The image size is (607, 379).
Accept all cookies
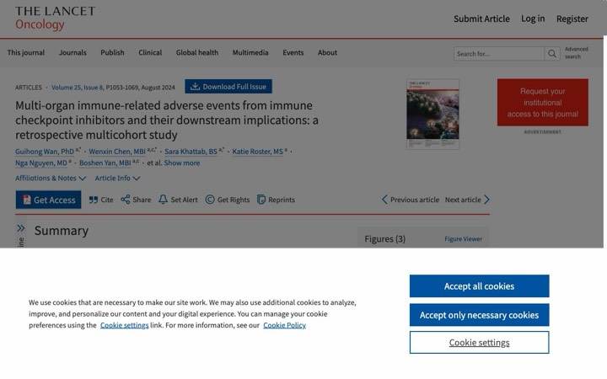pos(479,286)
